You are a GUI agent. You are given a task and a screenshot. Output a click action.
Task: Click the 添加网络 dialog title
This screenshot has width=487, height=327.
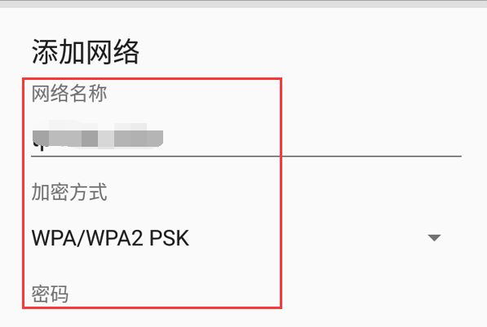click(x=86, y=52)
